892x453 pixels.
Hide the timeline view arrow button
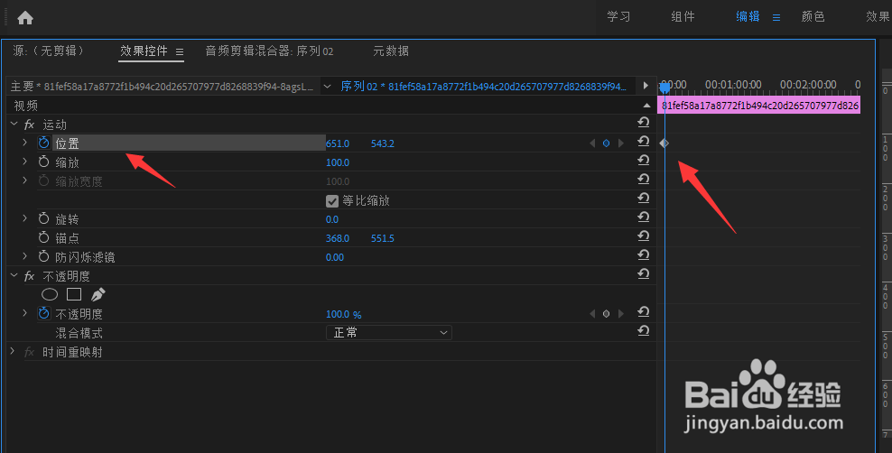(646, 86)
